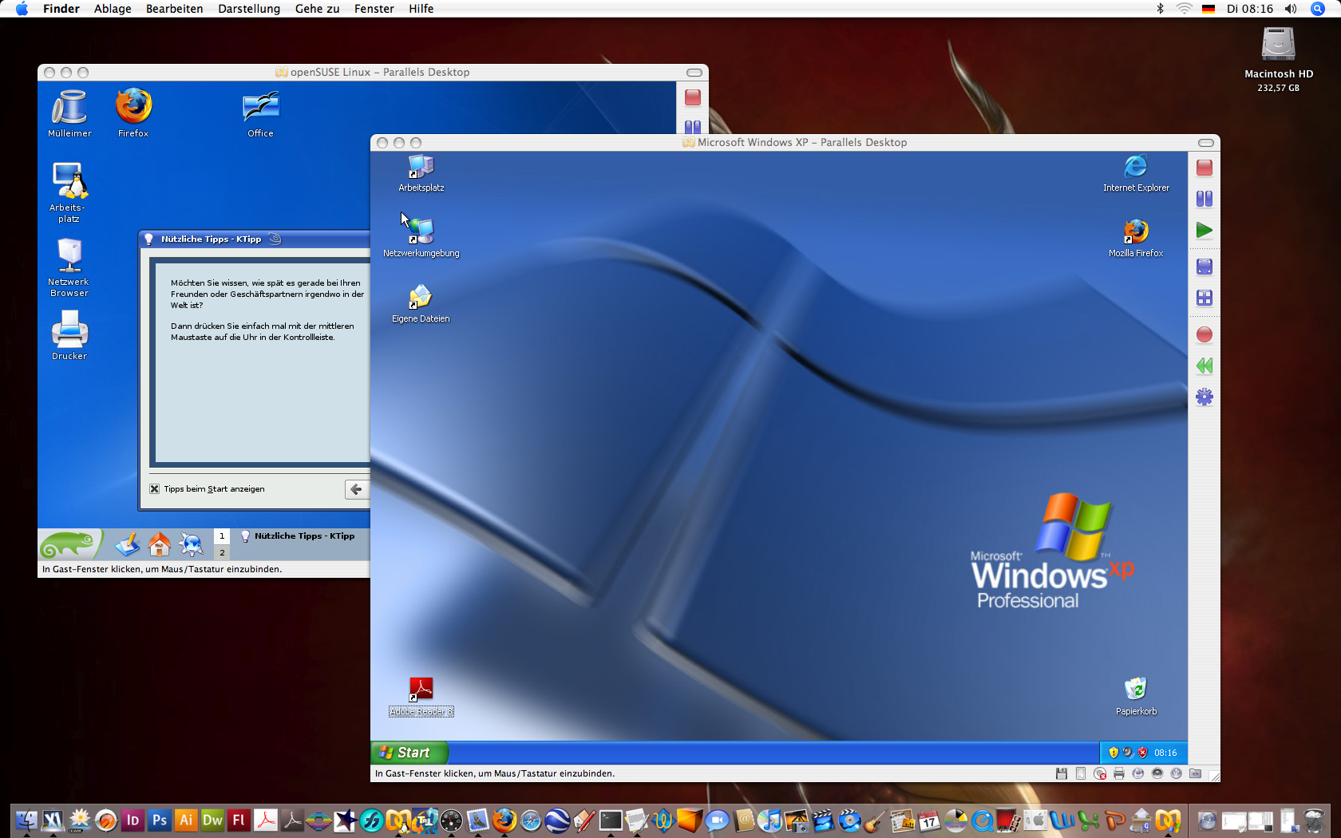The image size is (1341, 838).
Task: Switch to virtual desktop 2 in the KDE pager
Action: 222,552
